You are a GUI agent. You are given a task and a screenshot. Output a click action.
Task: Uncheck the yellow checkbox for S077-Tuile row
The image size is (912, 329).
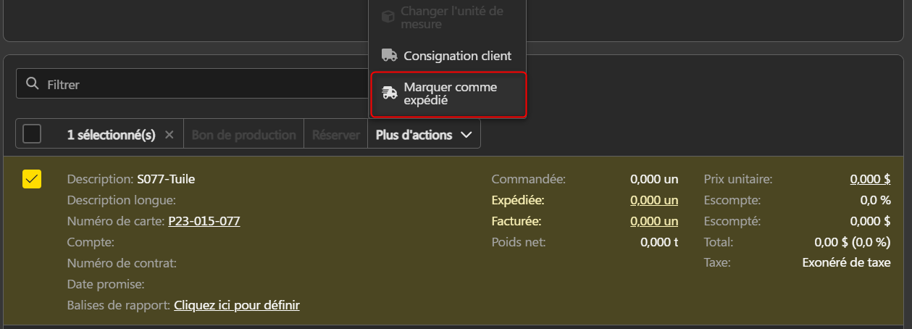point(32,178)
